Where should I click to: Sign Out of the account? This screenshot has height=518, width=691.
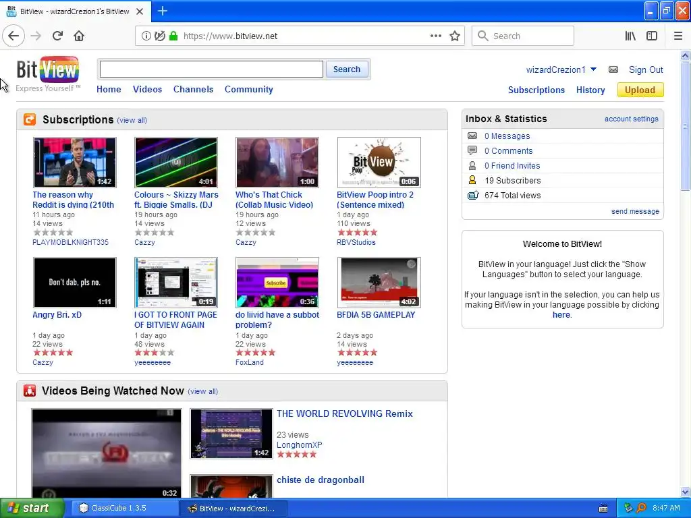pos(646,69)
